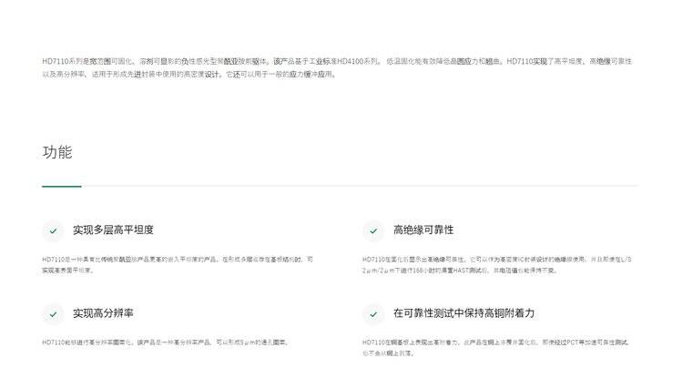
Task: Click the 功能 section title
Action: pos(57,152)
